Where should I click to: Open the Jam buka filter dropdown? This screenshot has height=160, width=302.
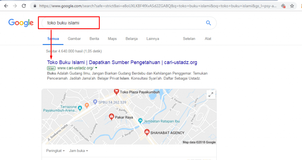(78, 151)
